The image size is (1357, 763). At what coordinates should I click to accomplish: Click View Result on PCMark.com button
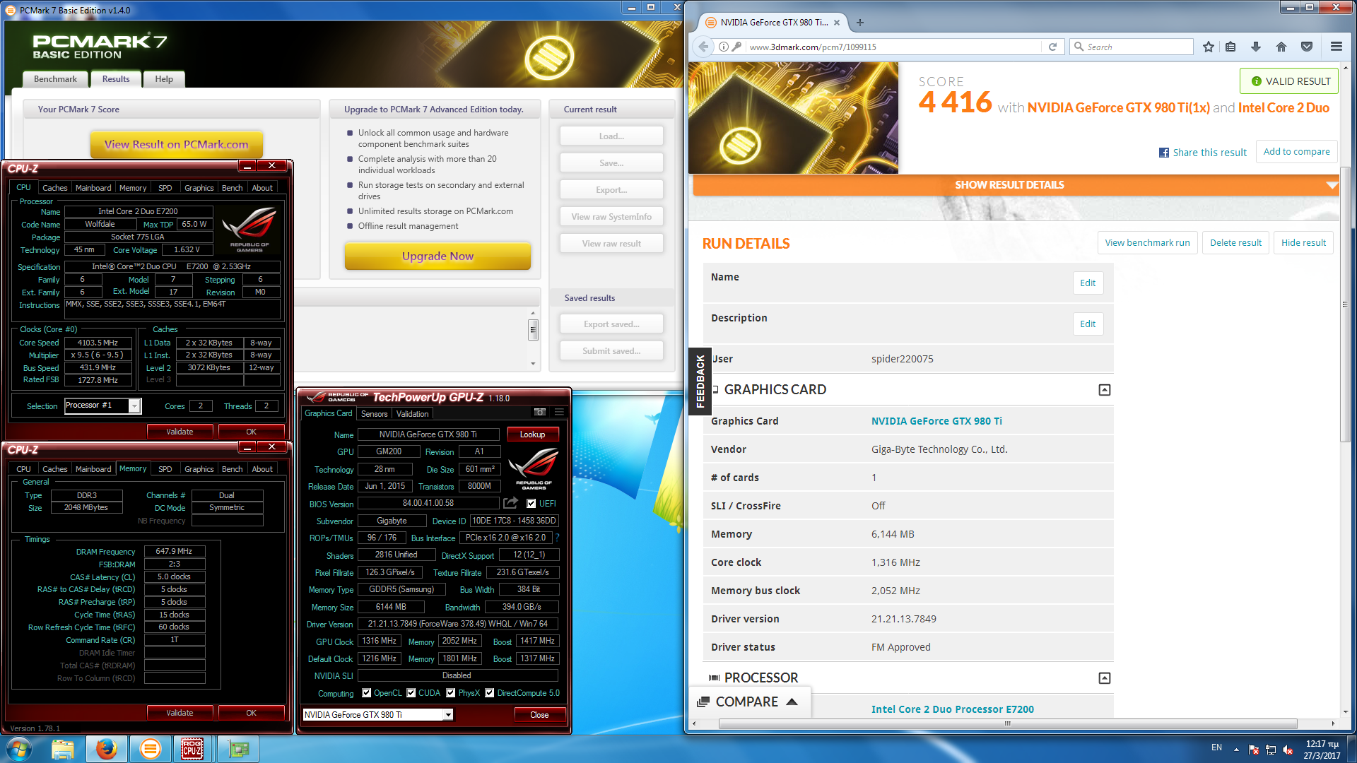tap(176, 144)
